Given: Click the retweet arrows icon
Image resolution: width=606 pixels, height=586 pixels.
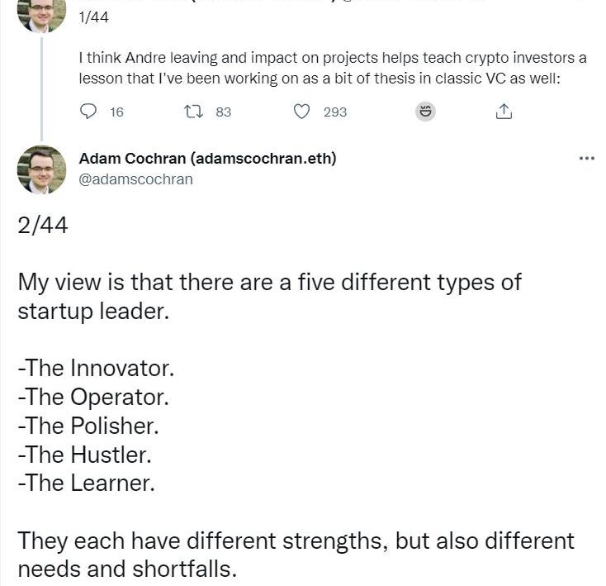Looking at the screenshot, I should tap(193, 112).
